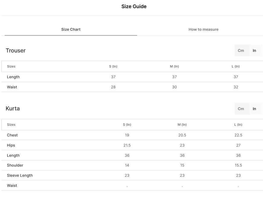Select In units for Kurta table
The image size is (263, 199).
click(254, 109)
